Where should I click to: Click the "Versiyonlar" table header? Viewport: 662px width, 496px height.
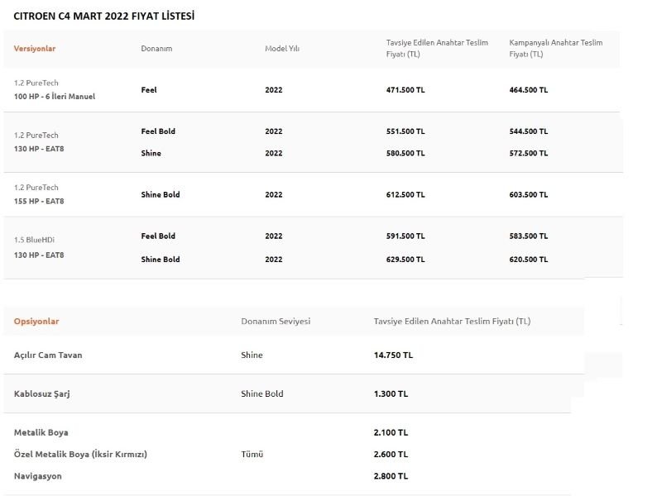pos(35,49)
